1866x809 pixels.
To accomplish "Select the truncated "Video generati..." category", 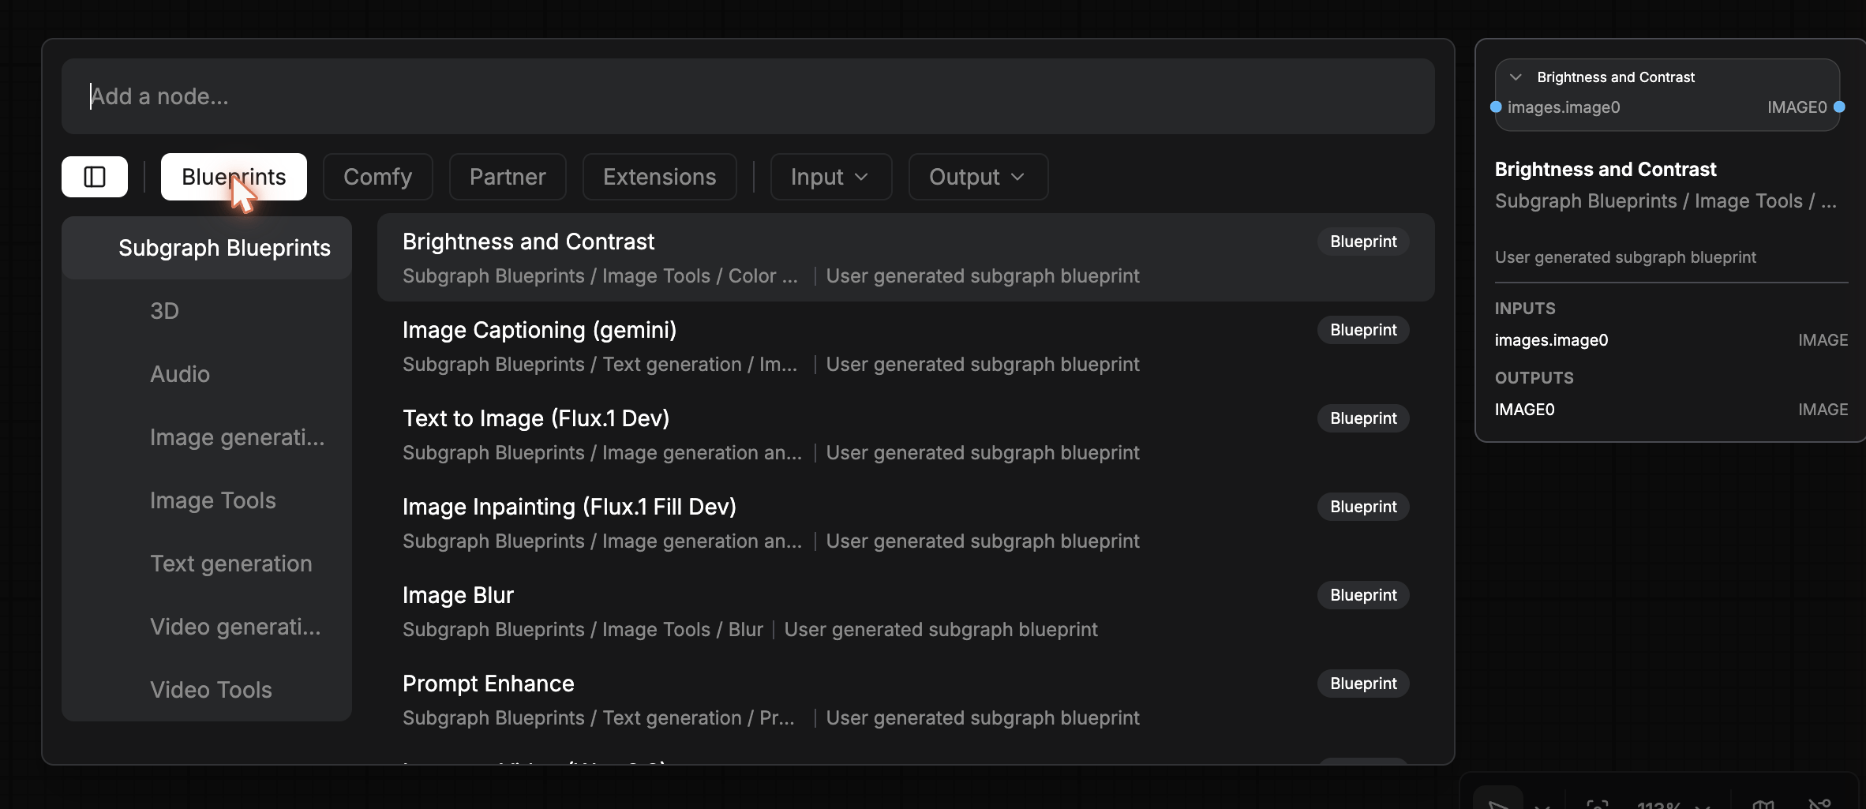I will click(x=207, y=627).
